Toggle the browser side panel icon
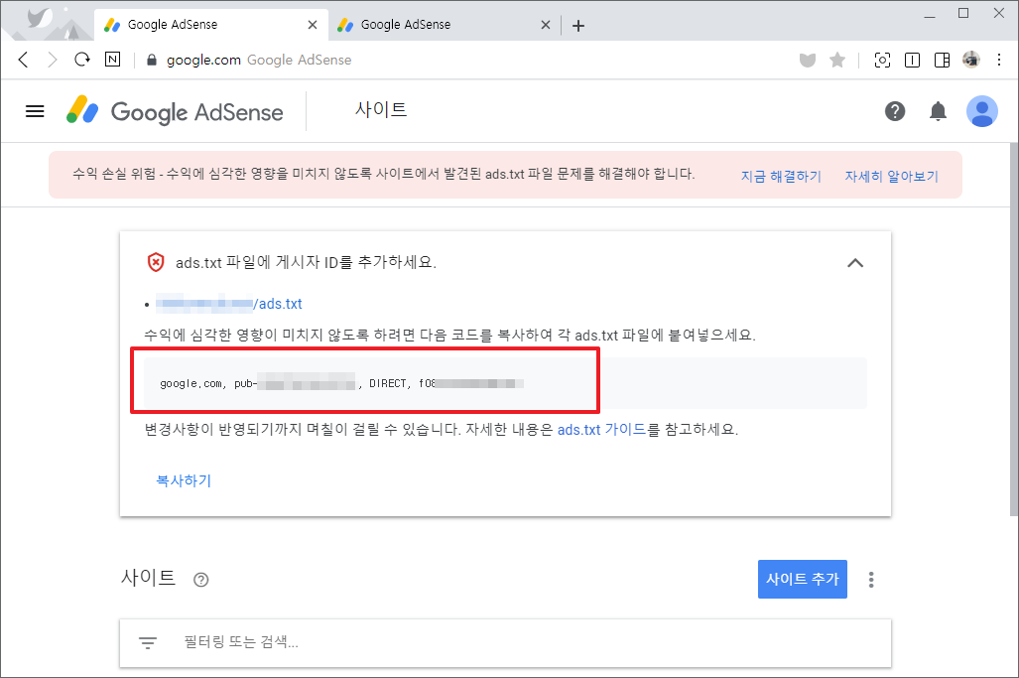1019x678 pixels. (942, 61)
